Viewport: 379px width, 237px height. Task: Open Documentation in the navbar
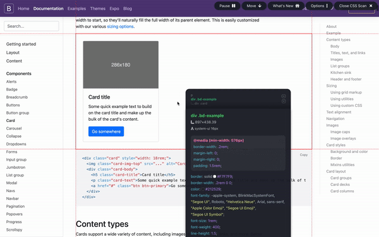point(49,8)
